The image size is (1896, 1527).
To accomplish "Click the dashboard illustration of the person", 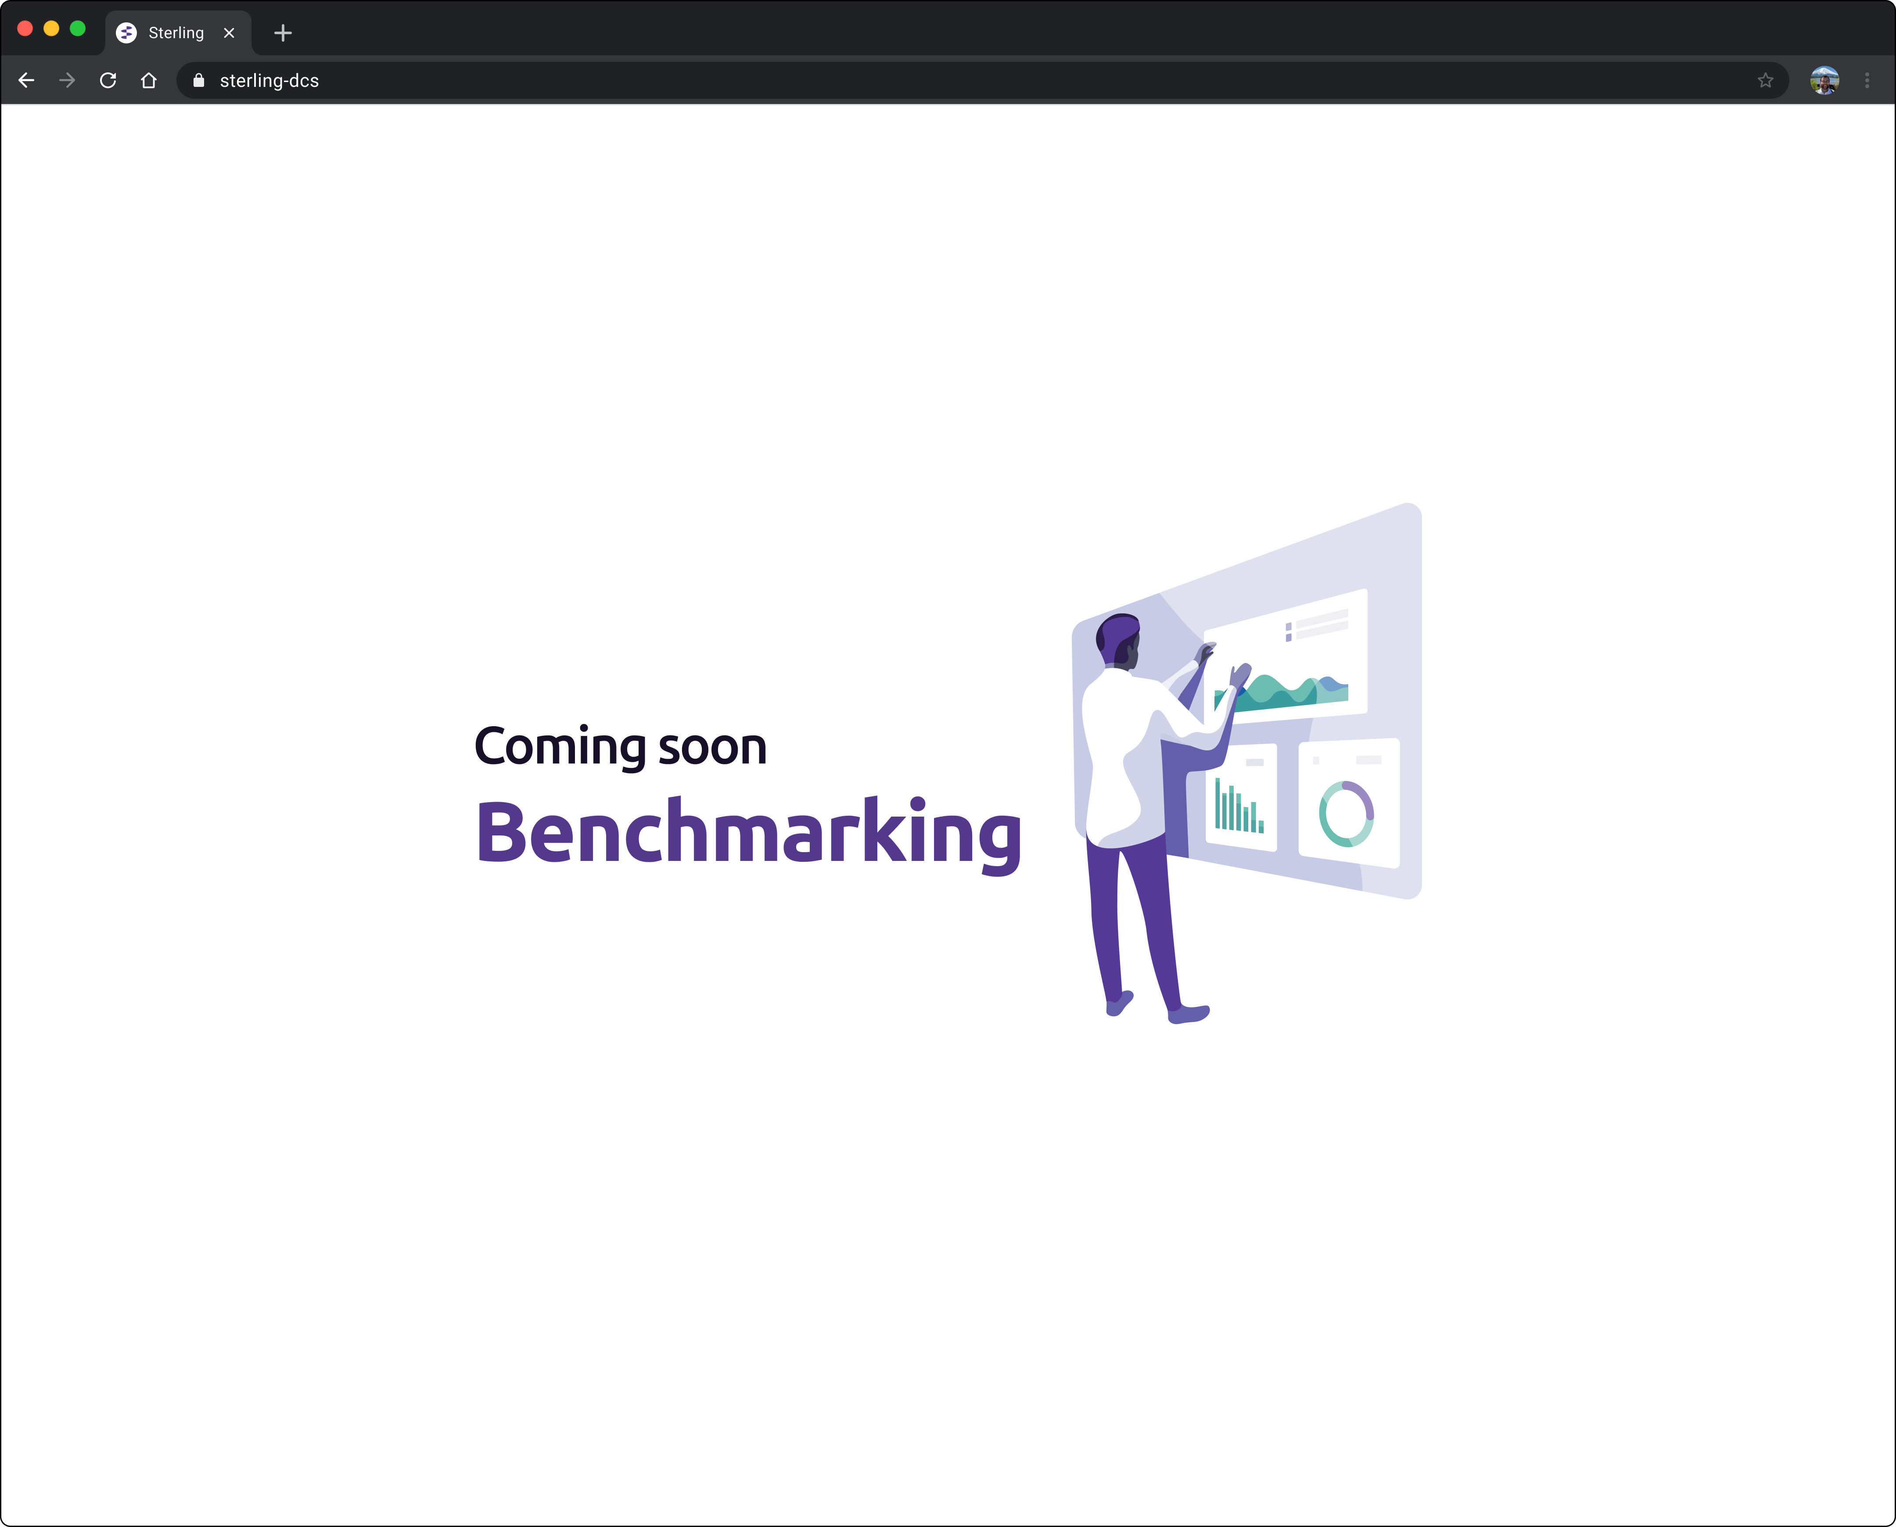I will pos(1247,763).
